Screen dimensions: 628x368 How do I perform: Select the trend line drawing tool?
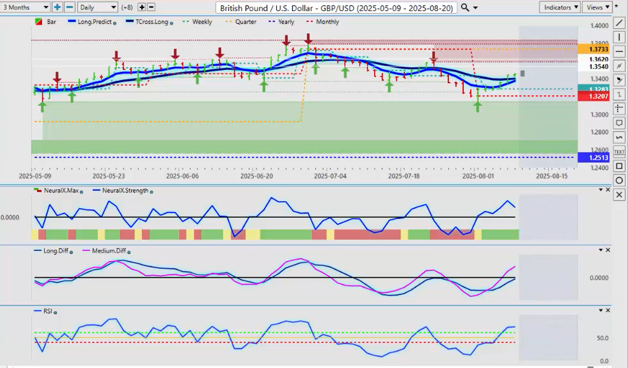tap(619, 23)
